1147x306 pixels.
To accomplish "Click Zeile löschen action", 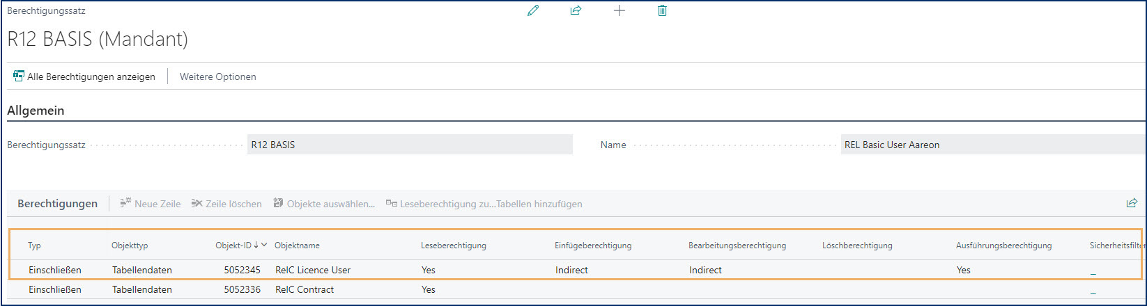I will (x=226, y=204).
